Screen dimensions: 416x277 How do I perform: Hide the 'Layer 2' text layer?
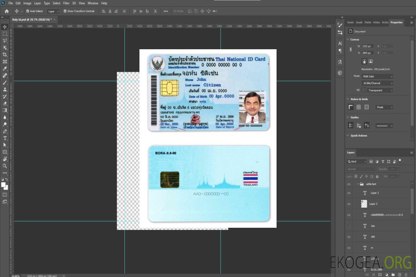coord(349,193)
